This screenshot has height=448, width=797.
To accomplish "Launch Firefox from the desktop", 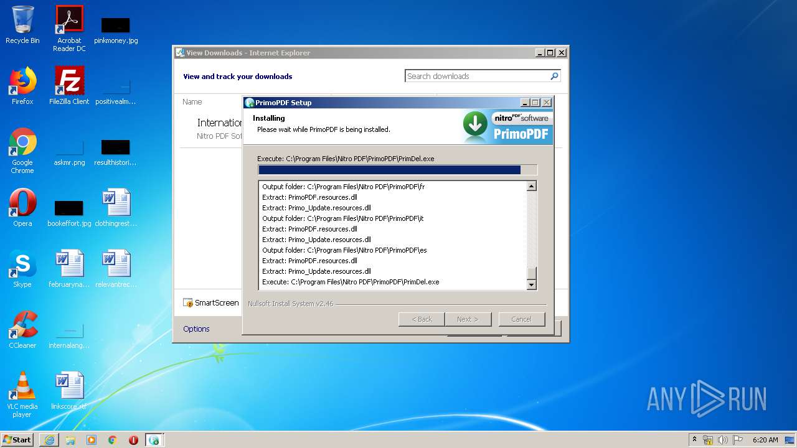I will click(22, 86).
